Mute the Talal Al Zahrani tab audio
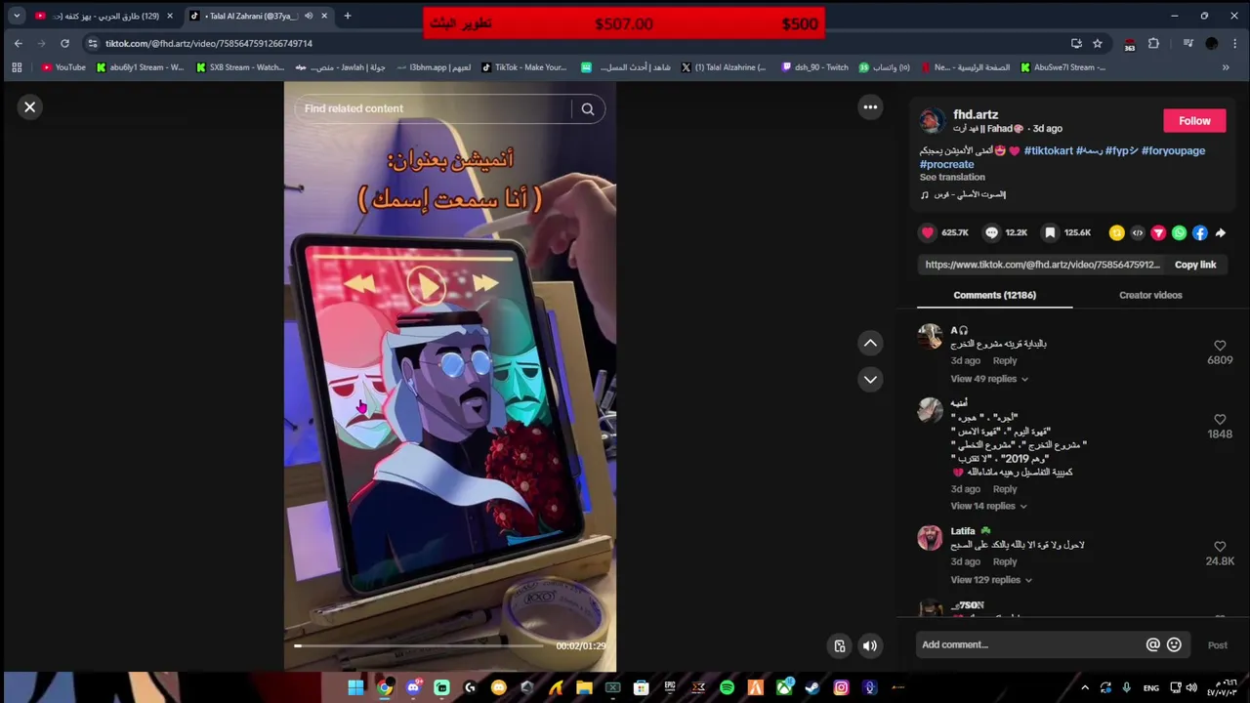Viewport: 1250px width, 703px height. click(309, 16)
